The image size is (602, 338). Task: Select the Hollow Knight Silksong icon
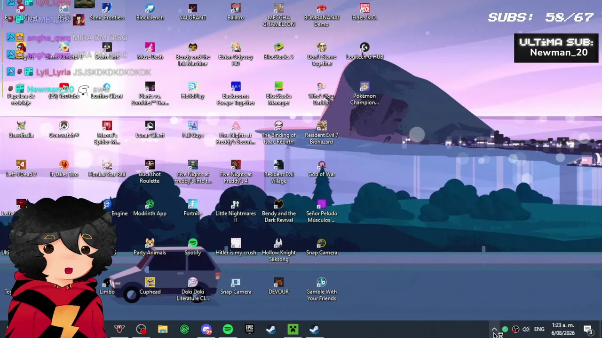pos(279,250)
